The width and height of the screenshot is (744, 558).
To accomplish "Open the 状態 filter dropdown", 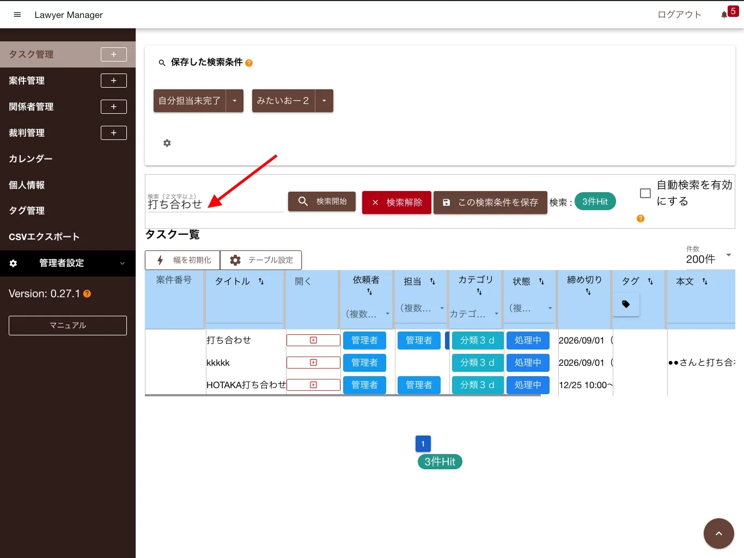I will (531, 308).
